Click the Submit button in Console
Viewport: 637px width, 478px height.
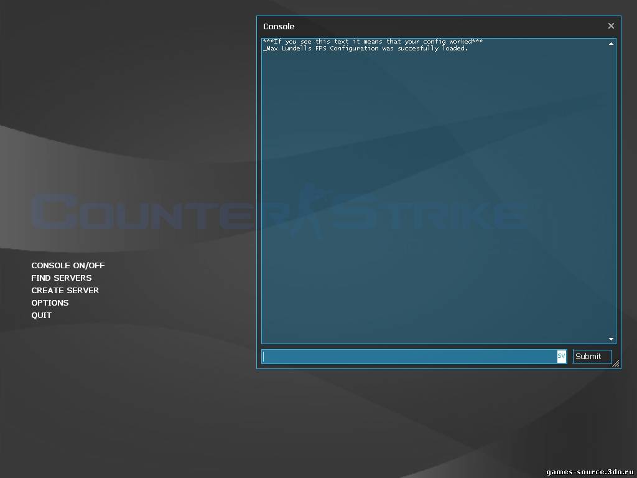pos(592,357)
